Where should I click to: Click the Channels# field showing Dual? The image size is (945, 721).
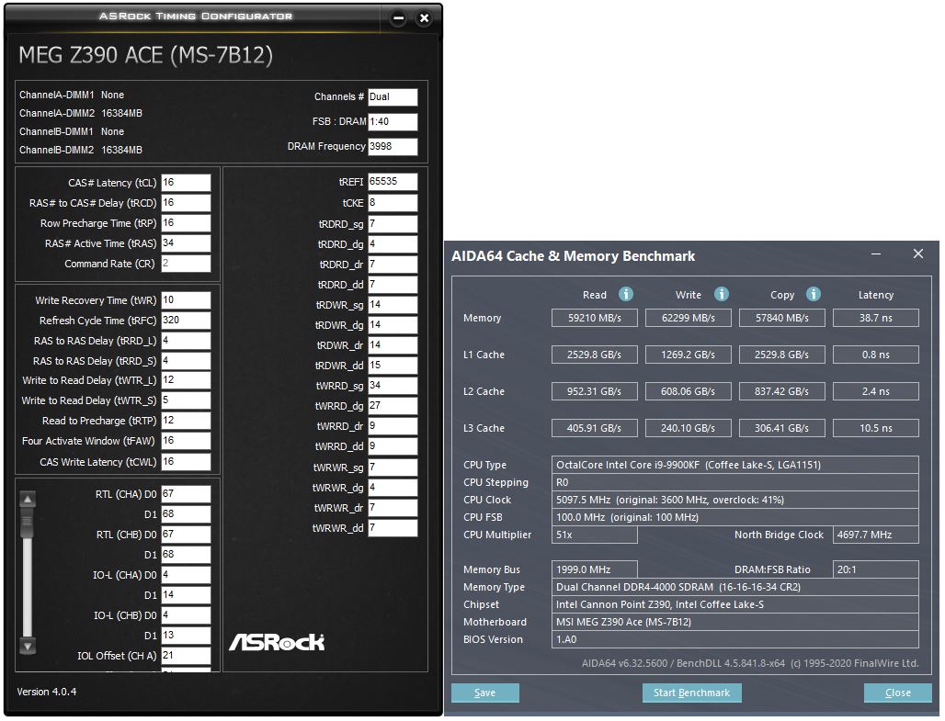tap(393, 96)
